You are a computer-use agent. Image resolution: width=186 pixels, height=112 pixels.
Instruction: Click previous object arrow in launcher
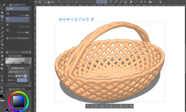pyautogui.click(x=88, y=106)
